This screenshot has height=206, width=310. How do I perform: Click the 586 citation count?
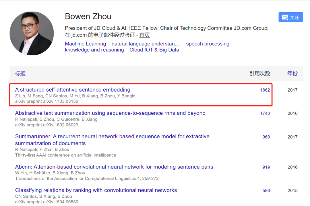[266, 191]
